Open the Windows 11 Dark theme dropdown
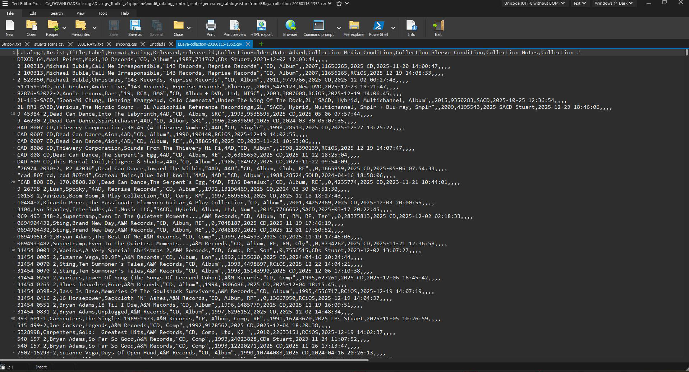 click(614, 3)
